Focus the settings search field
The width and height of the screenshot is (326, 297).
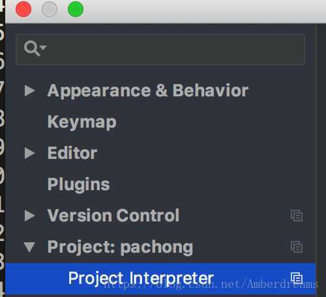click(160, 49)
